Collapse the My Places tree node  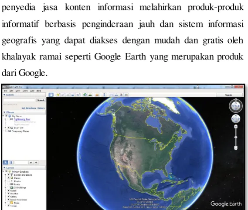point(3,116)
